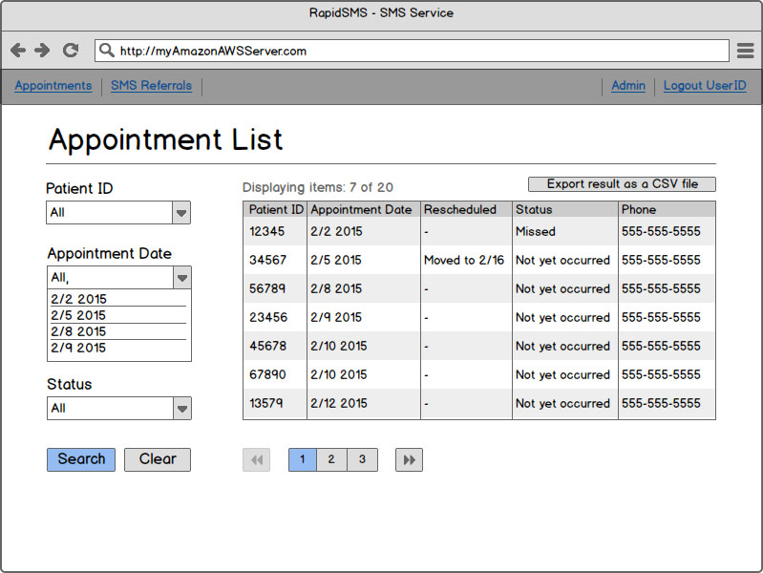Go to page 3
Viewport: 763px width, 573px height.
point(363,460)
